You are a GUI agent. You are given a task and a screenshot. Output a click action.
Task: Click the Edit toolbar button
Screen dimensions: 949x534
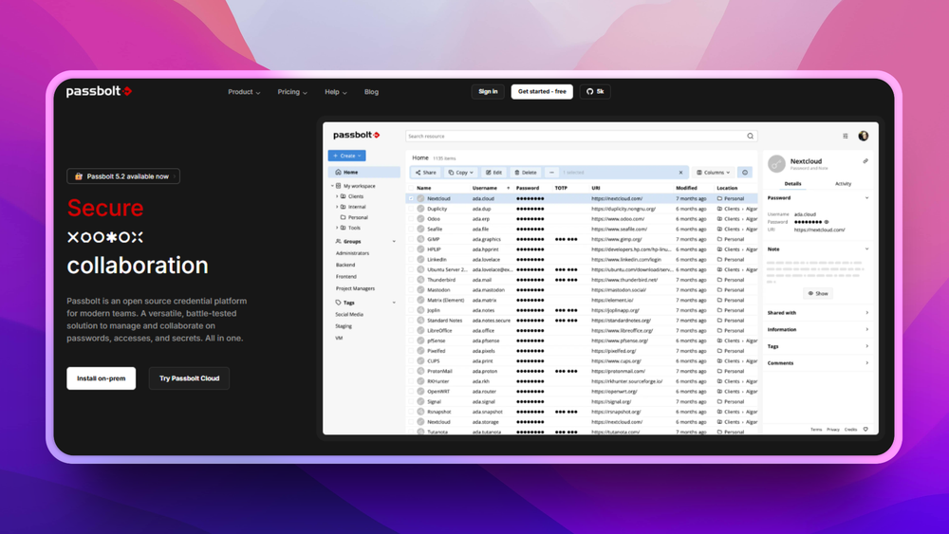tap(493, 173)
